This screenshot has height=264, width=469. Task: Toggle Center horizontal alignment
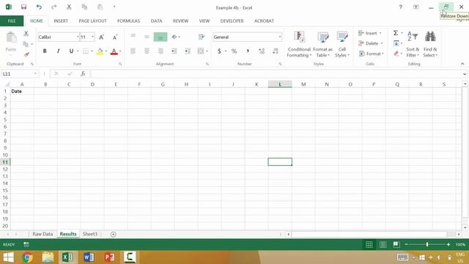click(x=147, y=51)
